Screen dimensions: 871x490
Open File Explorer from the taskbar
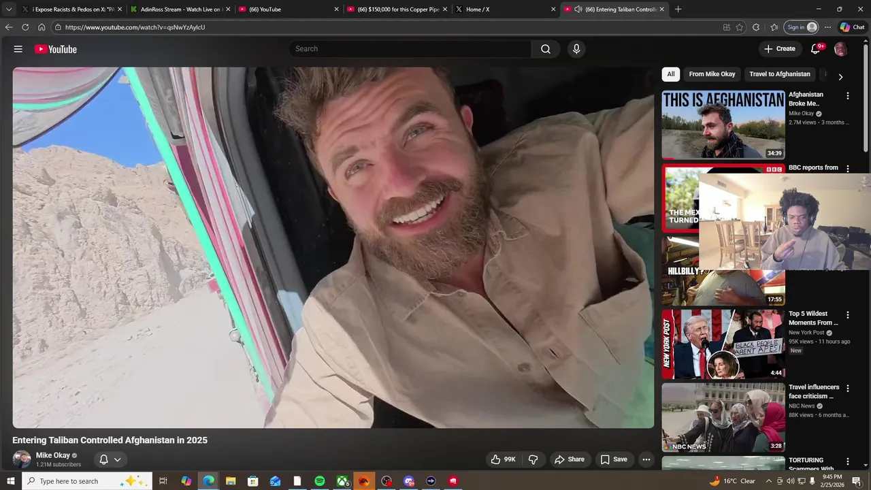tap(231, 481)
